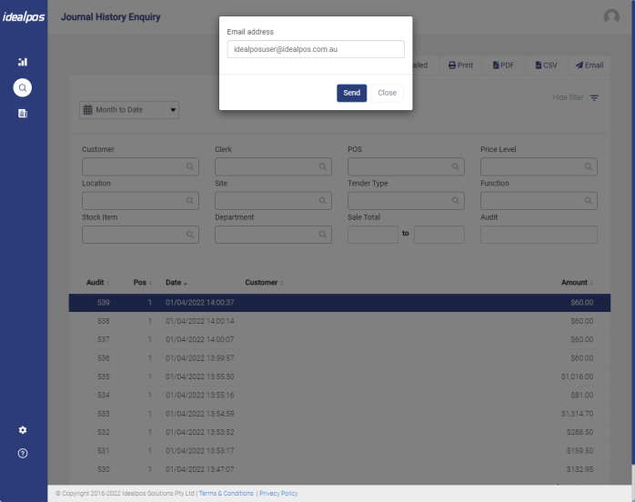The height and width of the screenshot is (502, 635).
Task: Select the enquiry magnifier icon in sidebar
Action: pos(23,87)
